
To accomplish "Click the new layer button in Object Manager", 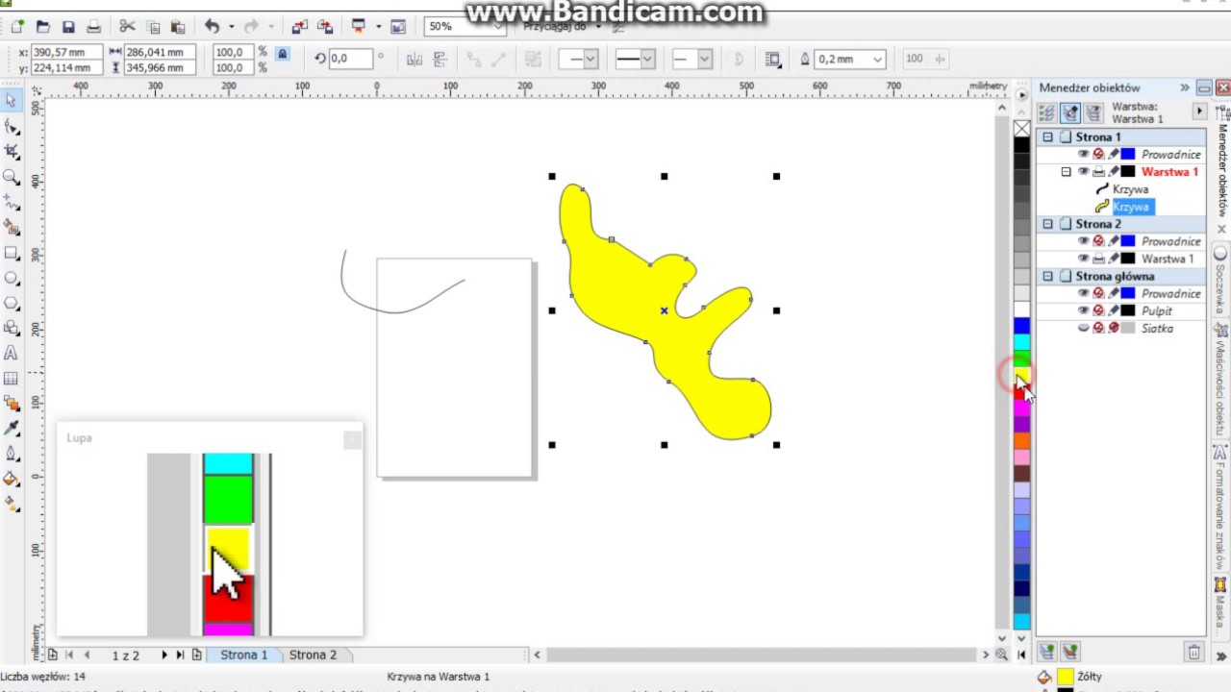I will coord(1047,652).
